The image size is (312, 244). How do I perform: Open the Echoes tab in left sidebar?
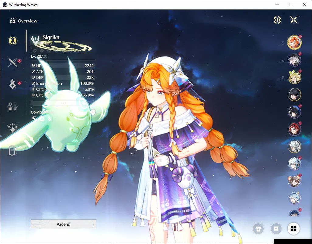tap(12, 84)
